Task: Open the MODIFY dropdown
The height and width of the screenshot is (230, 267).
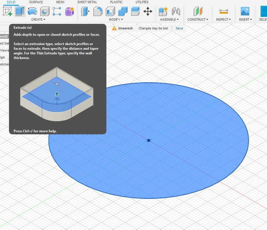Action: point(116,19)
